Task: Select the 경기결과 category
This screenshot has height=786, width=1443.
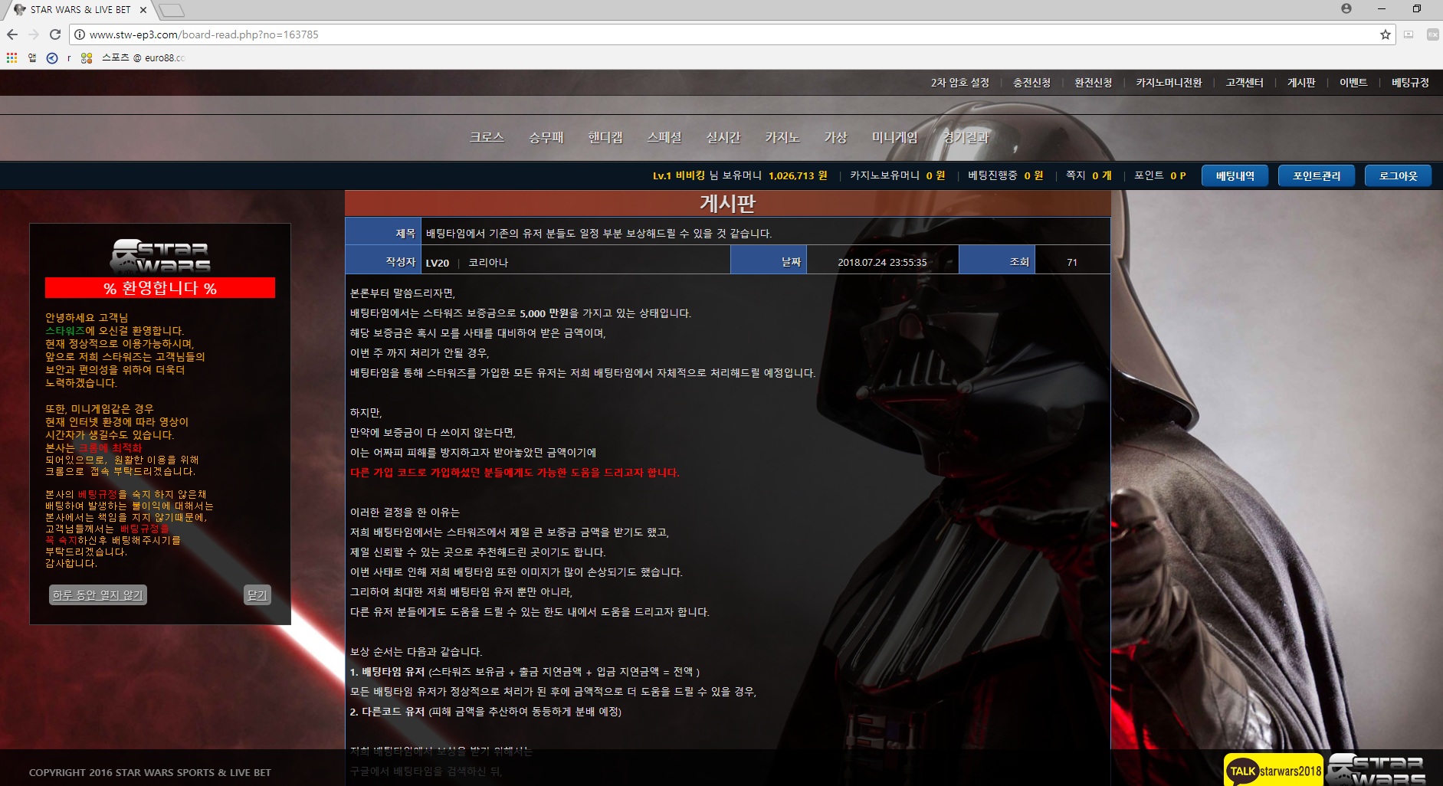Action: [x=966, y=137]
